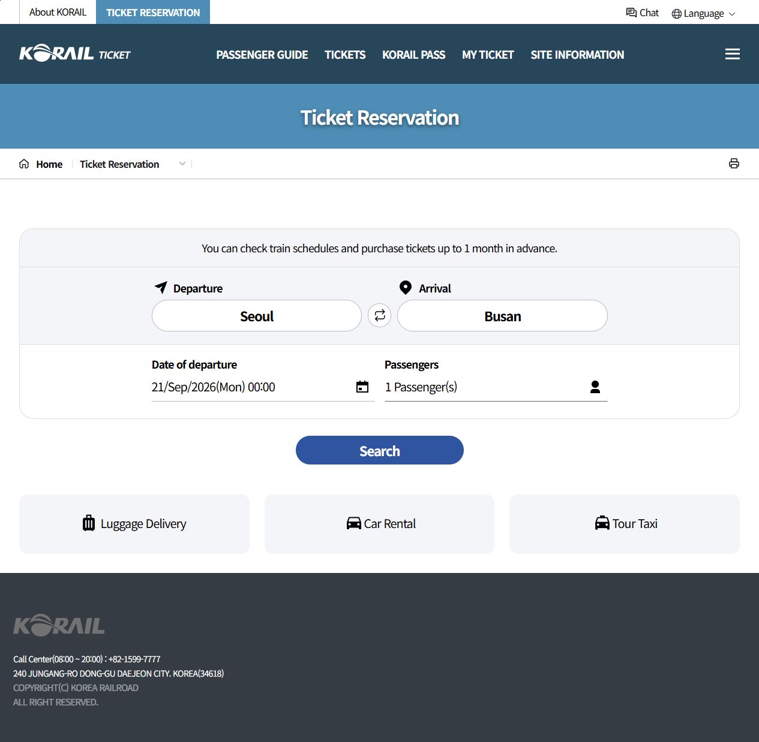
Task: Click the gray KORAIL footer logo
Action: tap(59, 625)
